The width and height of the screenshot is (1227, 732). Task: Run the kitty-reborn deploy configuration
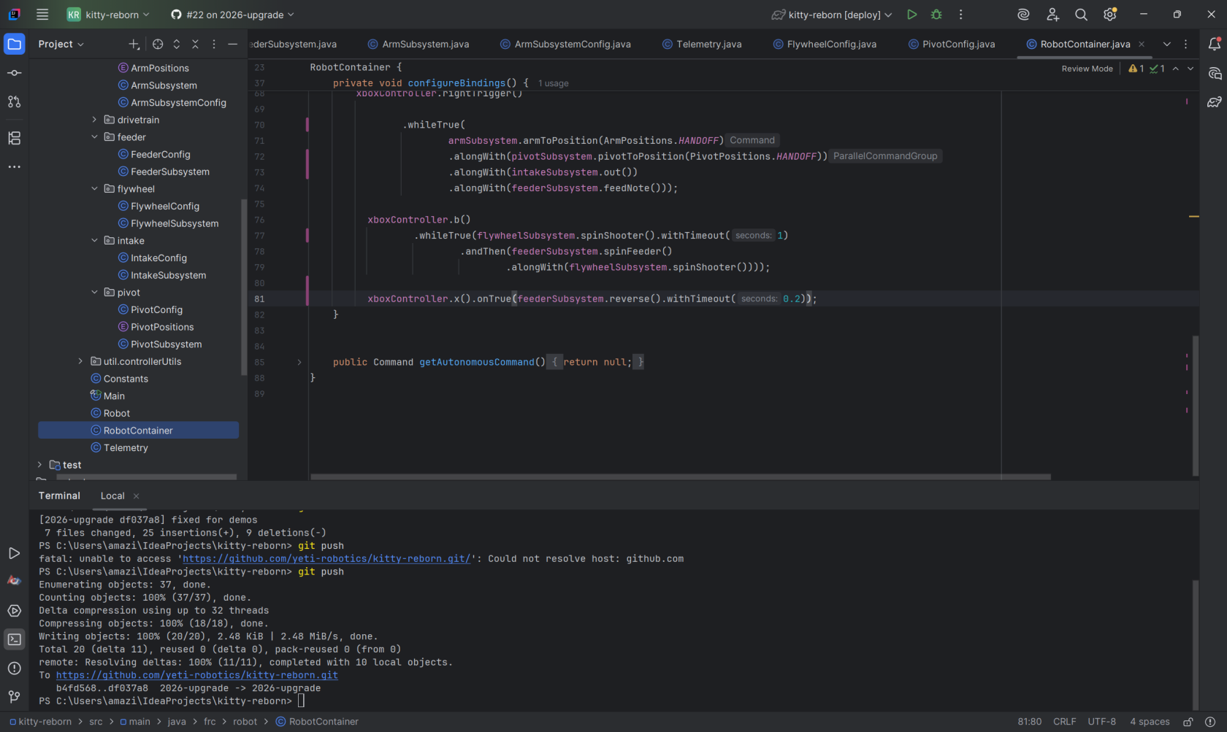tap(911, 15)
